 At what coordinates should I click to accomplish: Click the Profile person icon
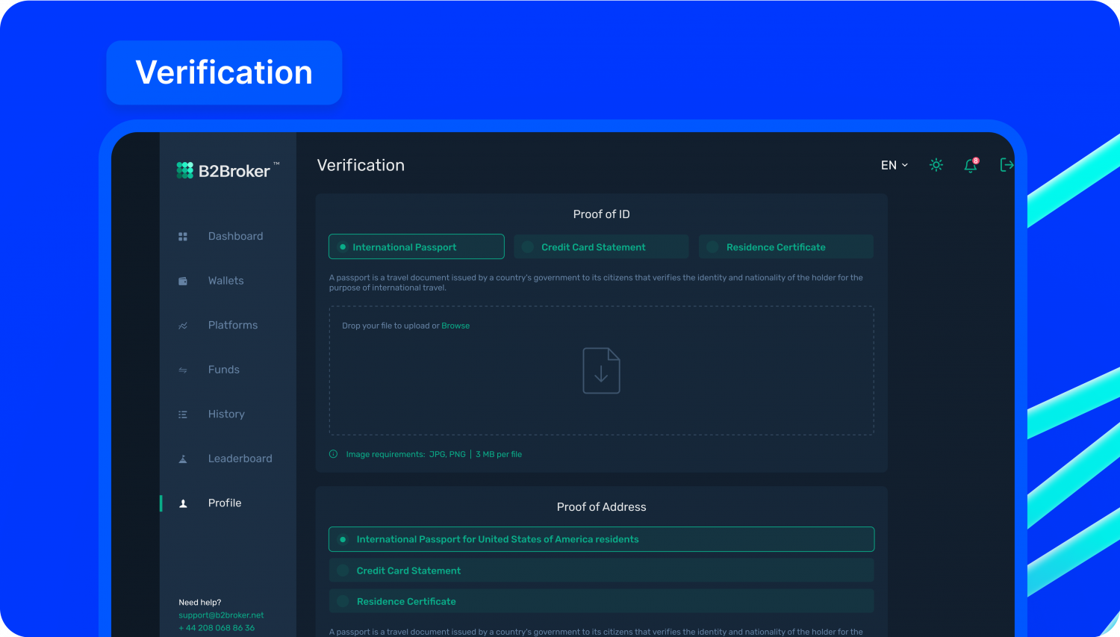pyautogui.click(x=183, y=503)
